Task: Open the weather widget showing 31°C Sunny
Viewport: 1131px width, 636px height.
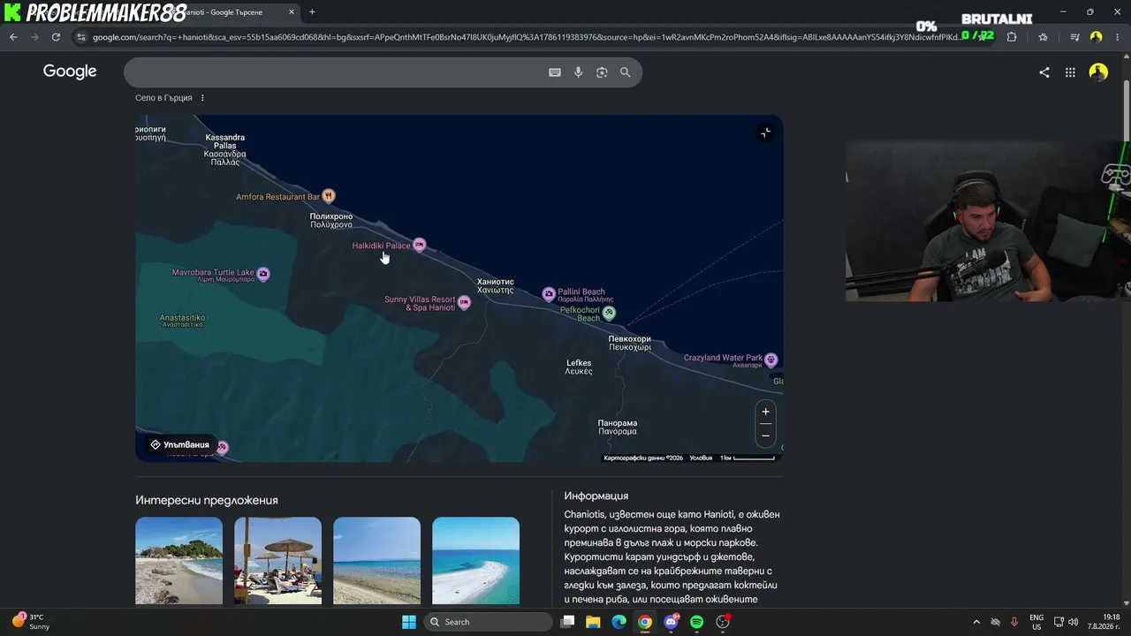Action: [32, 622]
